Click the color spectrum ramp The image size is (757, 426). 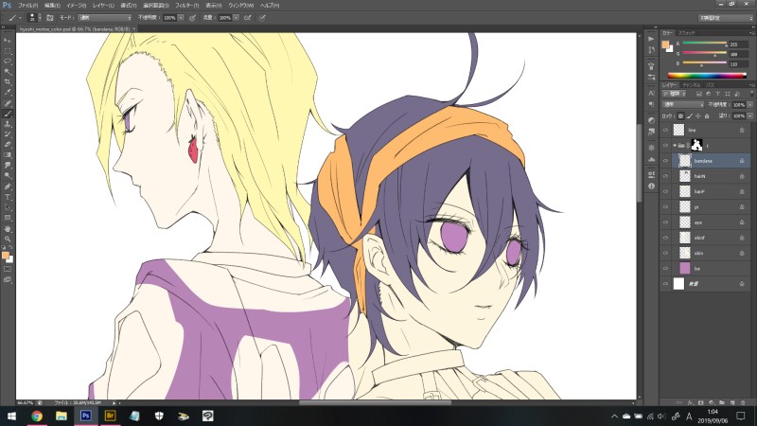click(x=707, y=76)
